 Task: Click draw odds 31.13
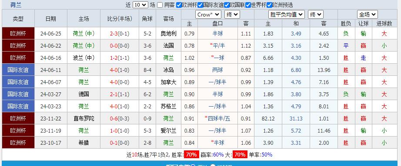click(296, 119)
